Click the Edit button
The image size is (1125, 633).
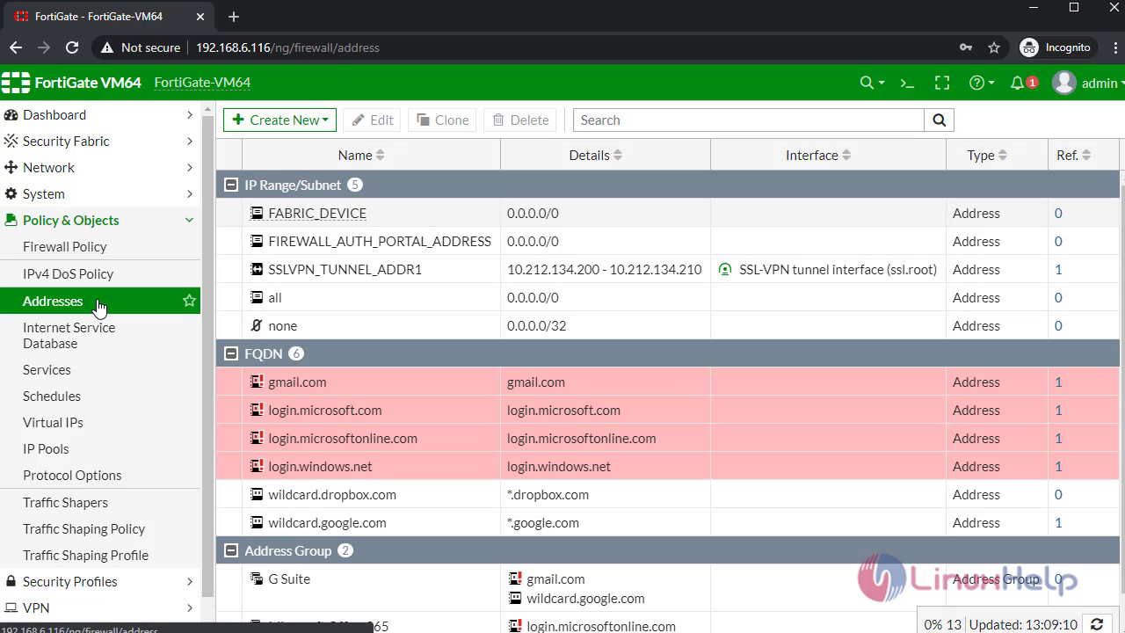(372, 120)
